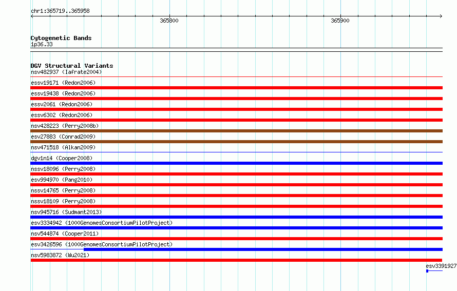Screen dimensions: 457x291
Task: Open nsv5983872 (Wu2021) variant
Action: tap(60, 255)
